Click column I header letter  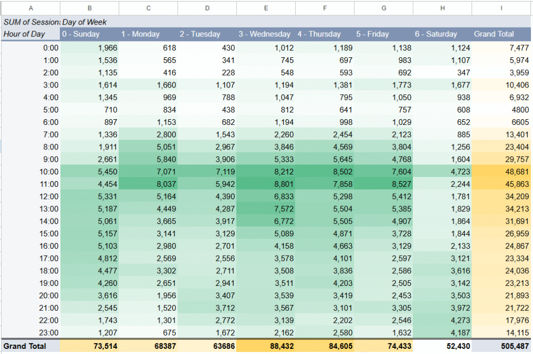click(x=502, y=8)
